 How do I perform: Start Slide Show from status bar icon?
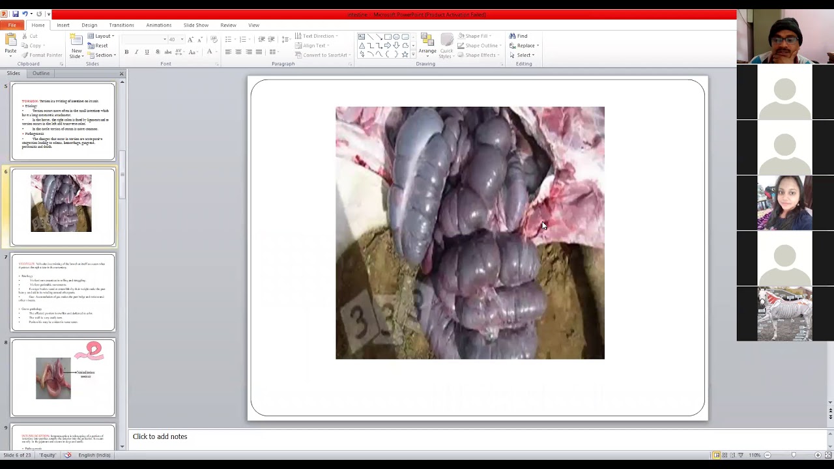tap(741, 455)
